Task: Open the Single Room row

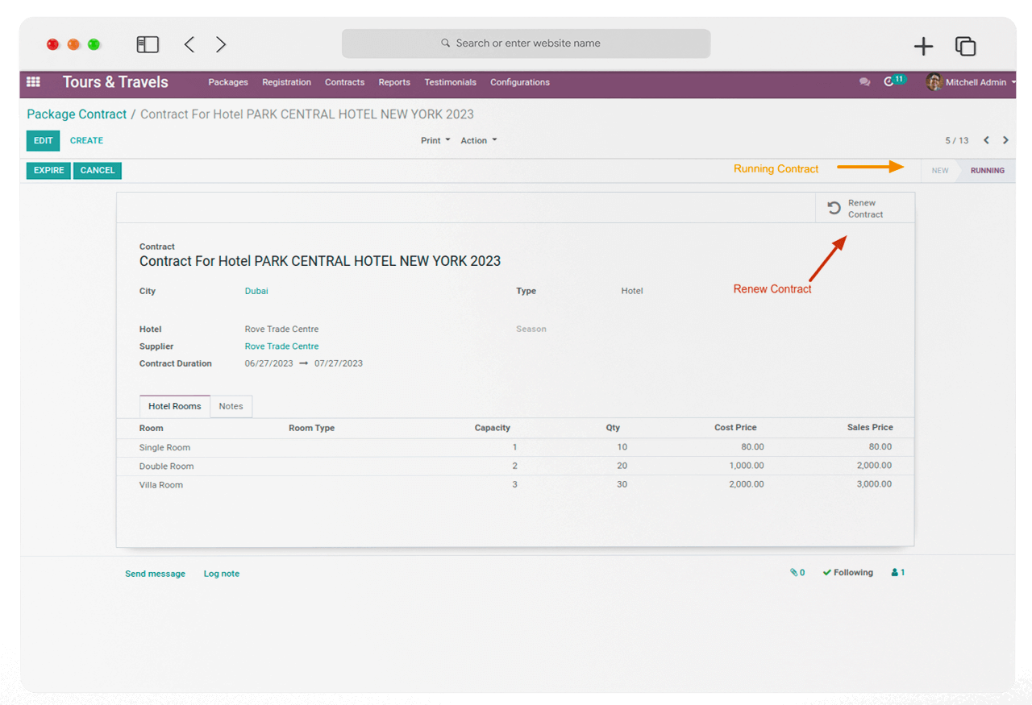Action: [515, 447]
